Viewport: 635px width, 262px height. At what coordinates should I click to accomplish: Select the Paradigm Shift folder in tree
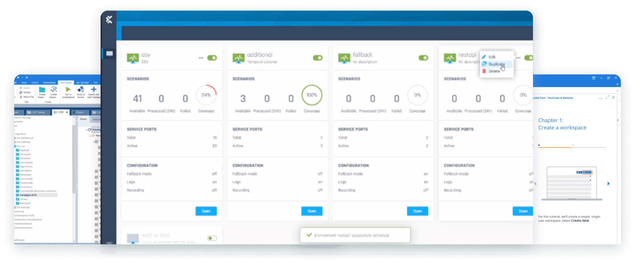click(28, 195)
